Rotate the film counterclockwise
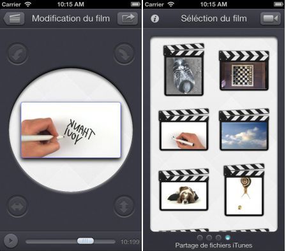Viewport: 286px width, 251px height. point(17,54)
